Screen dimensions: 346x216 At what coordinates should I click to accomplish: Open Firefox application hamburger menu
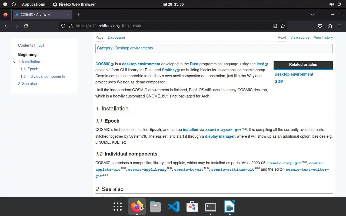tap(340, 26)
